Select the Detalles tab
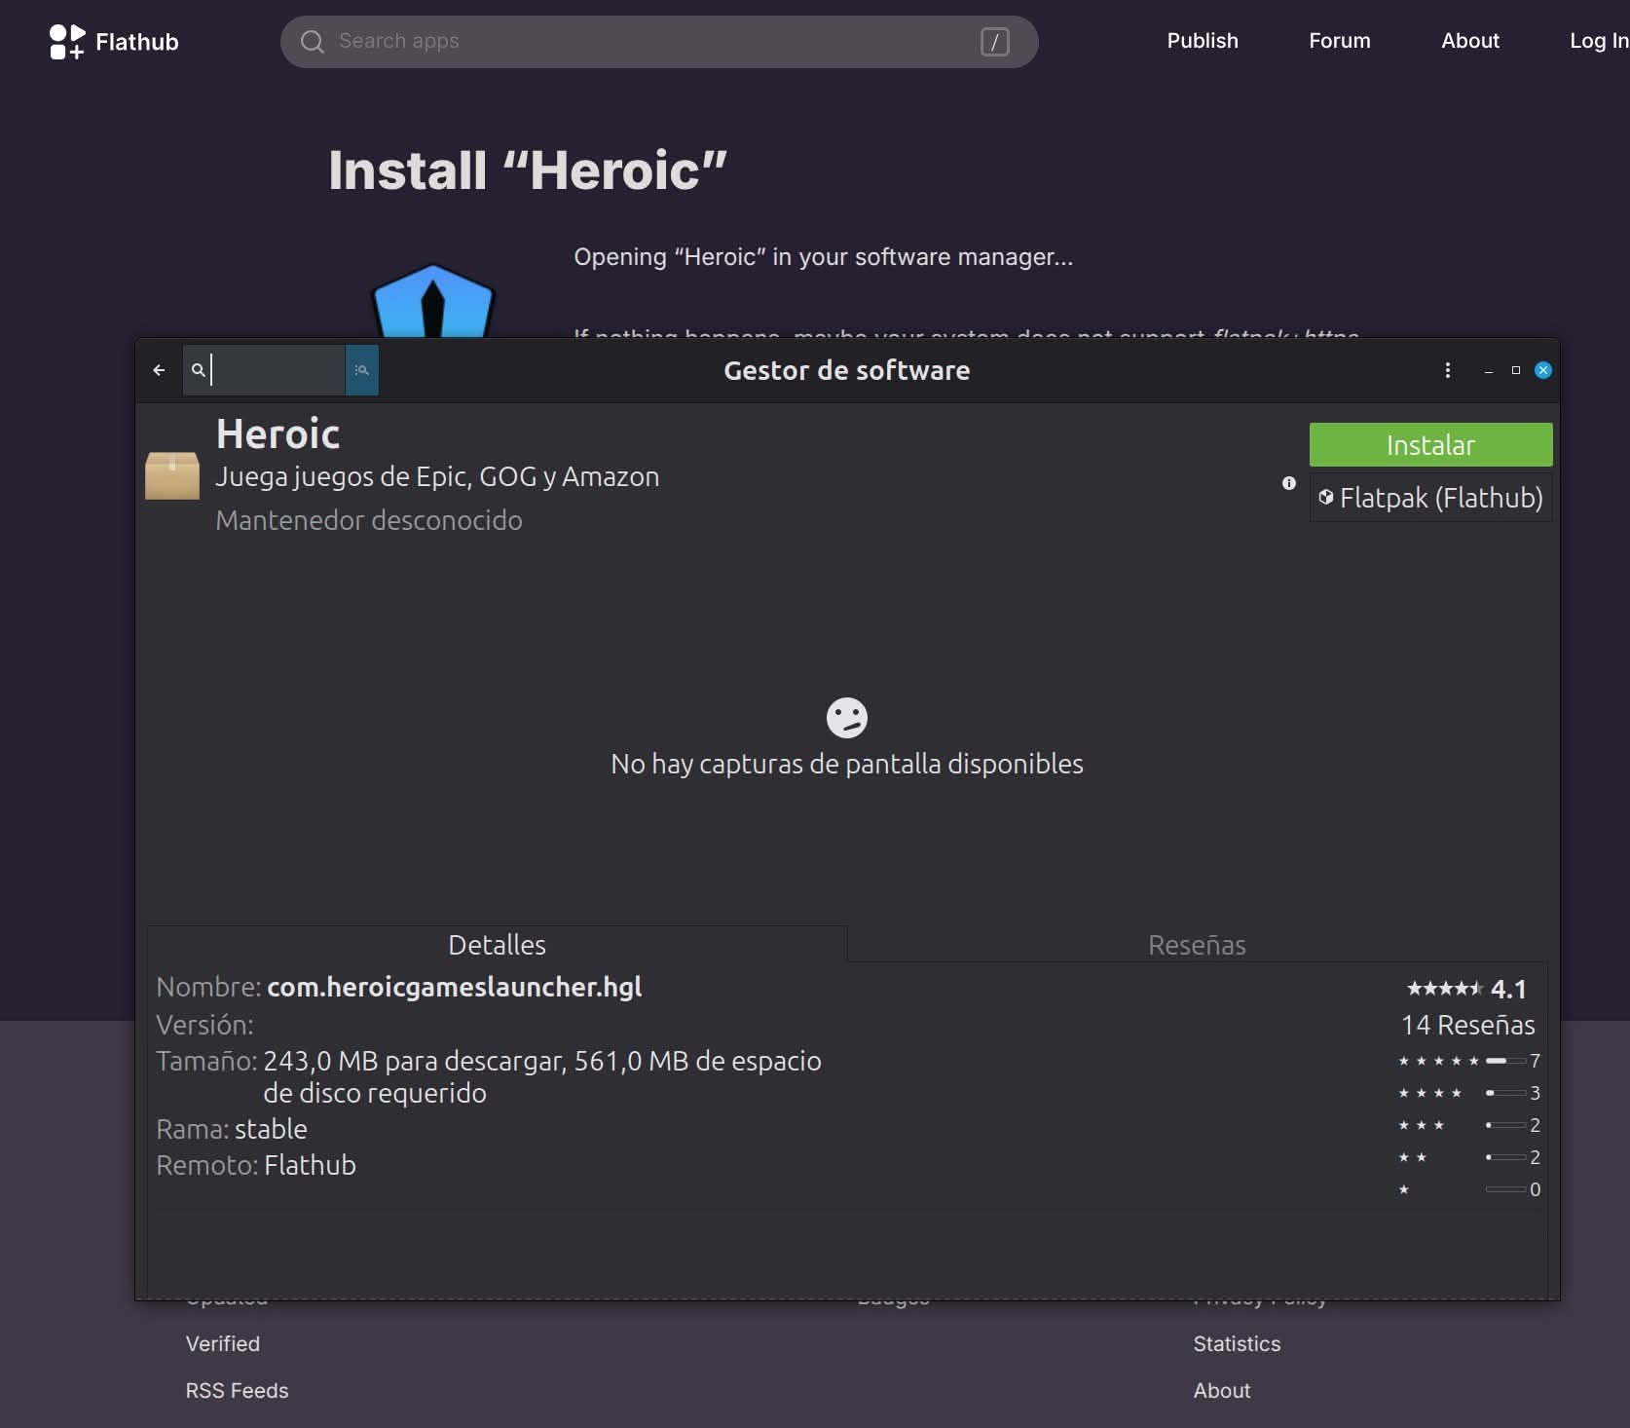Viewport: 1630px width, 1428px height. tap(498, 944)
